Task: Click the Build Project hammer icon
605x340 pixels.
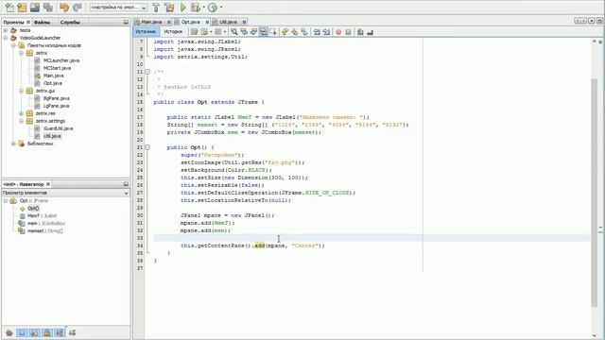Action: click(x=156, y=7)
